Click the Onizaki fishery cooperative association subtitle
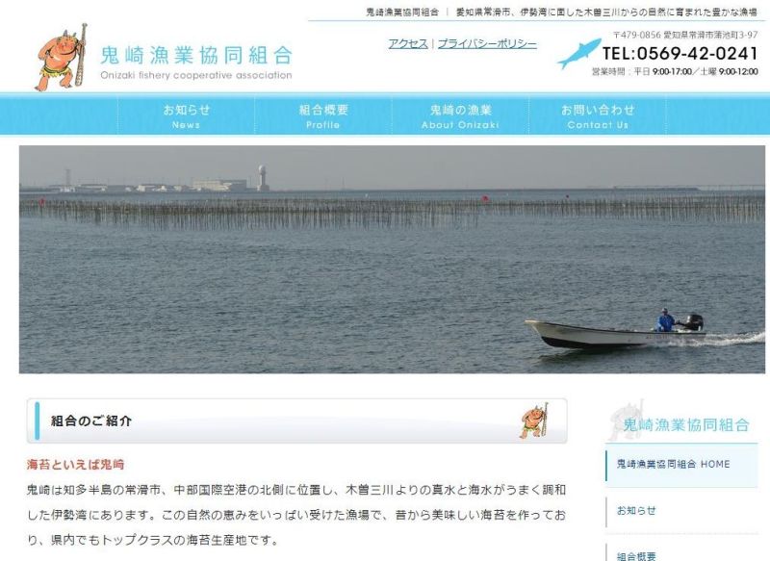Screen dimensions: 770x561 [196, 75]
